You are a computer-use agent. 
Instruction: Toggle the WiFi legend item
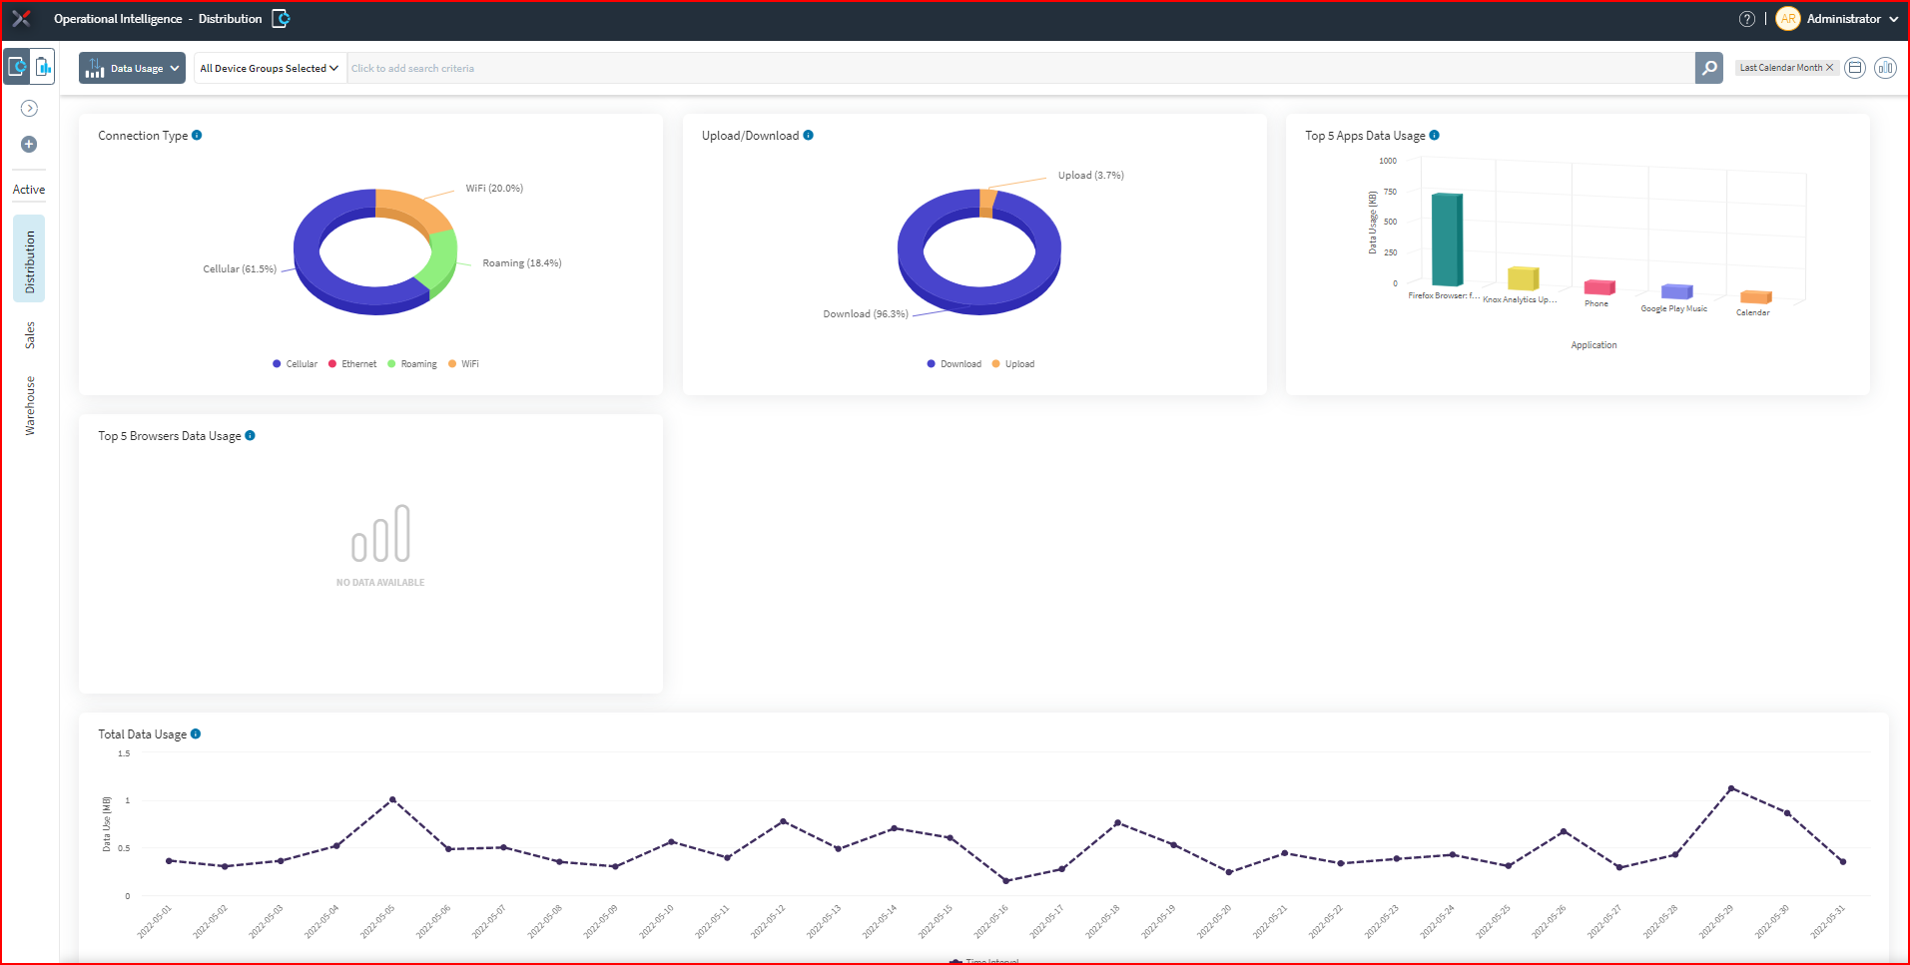tap(463, 364)
